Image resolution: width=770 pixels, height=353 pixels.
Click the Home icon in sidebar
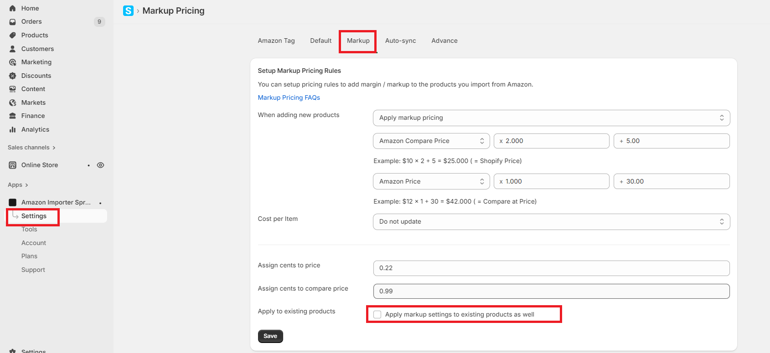(x=13, y=8)
